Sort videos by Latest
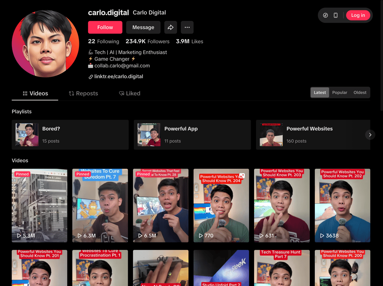 click(x=320, y=93)
